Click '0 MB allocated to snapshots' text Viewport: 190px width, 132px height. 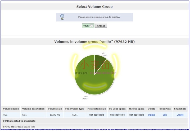(19, 121)
